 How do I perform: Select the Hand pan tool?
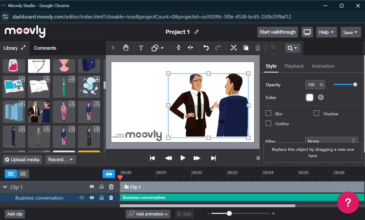[126, 48]
